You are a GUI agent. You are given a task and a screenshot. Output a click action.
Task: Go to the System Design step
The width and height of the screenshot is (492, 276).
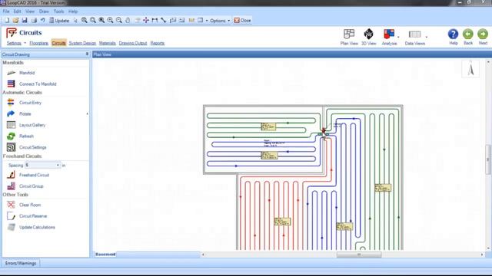pyautogui.click(x=82, y=43)
